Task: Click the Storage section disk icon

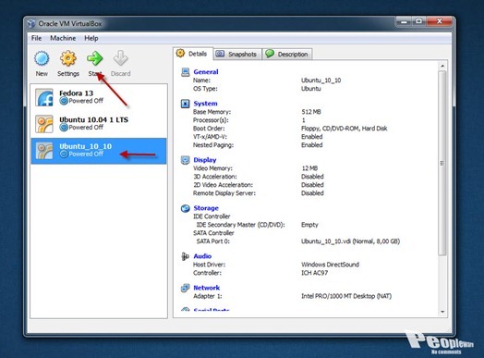Action: pyautogui.click(x=186, y=208)
